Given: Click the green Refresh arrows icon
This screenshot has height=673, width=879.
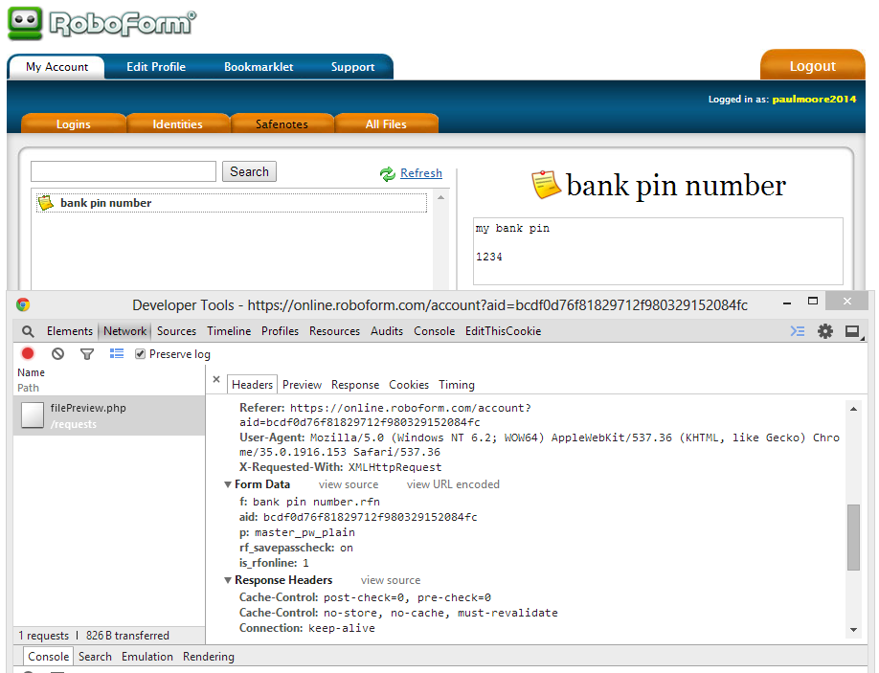Looking at the screenshot, I should point(388,174).
